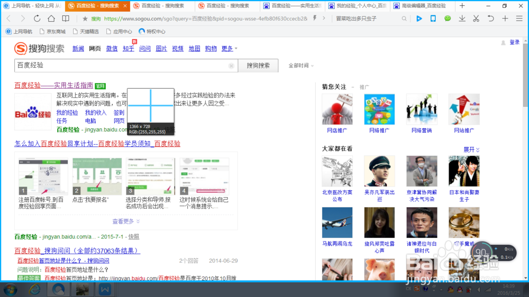
Task: Open result 百度经验——实用生活指南
Action: pos(53,86)
